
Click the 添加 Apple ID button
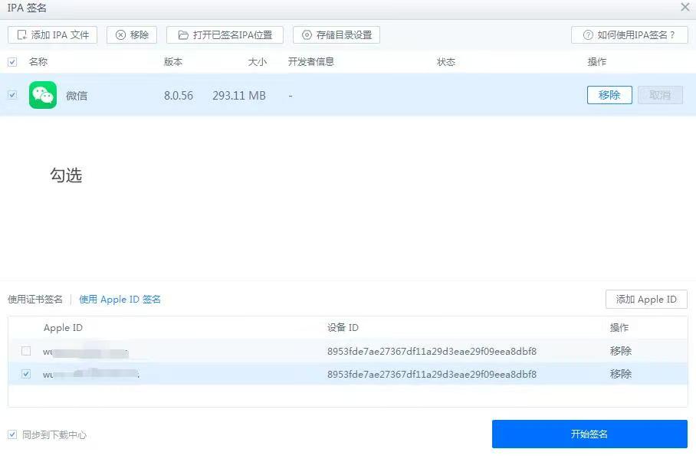point(646,299)
